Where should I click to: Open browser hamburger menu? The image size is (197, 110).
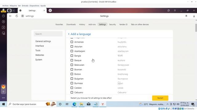(x=175, y=10)
